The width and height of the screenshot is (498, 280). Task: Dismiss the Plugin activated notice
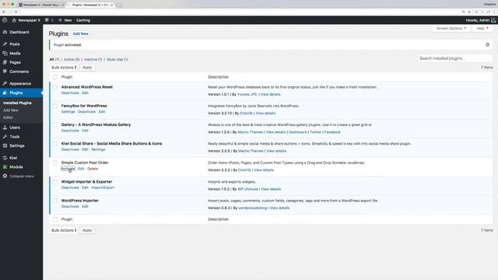coord(487,45)
